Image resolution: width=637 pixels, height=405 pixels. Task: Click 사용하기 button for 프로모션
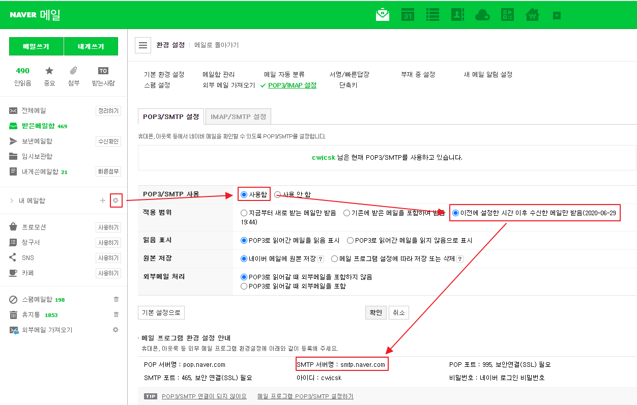(108, 227)
